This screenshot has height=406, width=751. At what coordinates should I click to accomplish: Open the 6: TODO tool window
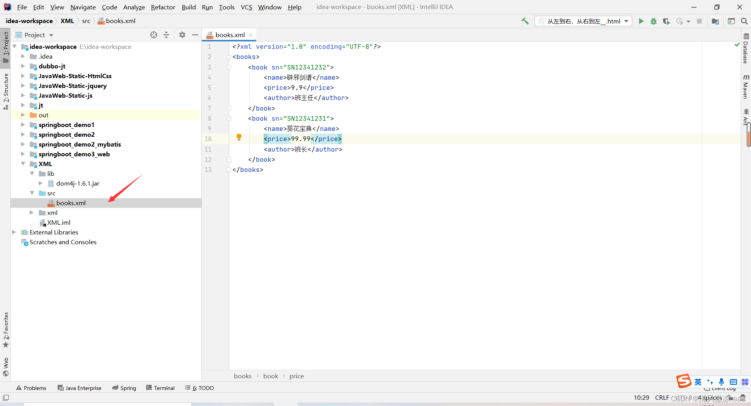click(x=199, y=388)
